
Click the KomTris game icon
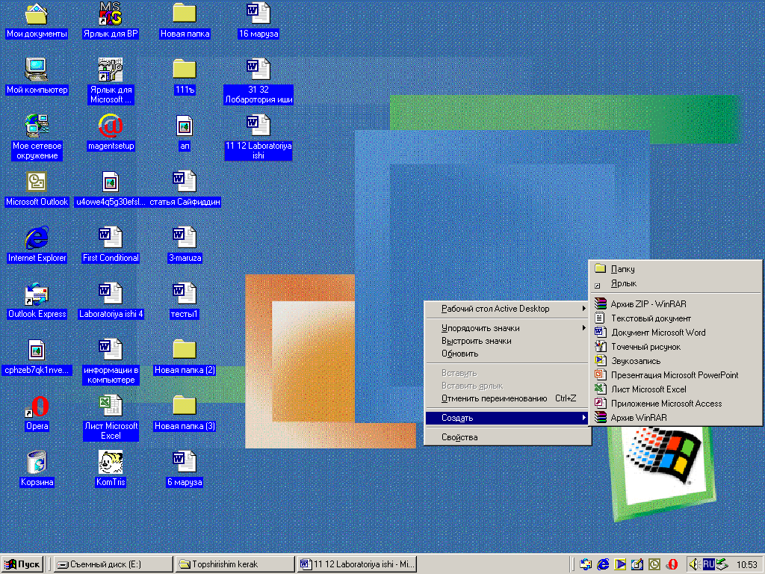coord(111,463)
